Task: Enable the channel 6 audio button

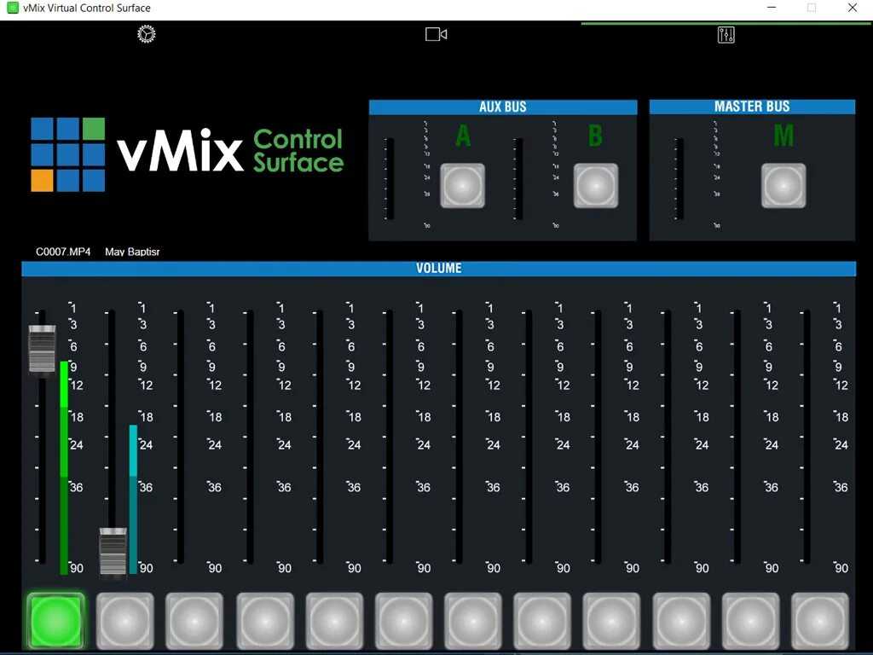Action: 403,621
